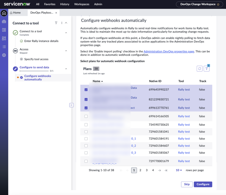226x195 pixels.
Task: Click the Plans count badge 38
Action: click(x=96, y=69)
